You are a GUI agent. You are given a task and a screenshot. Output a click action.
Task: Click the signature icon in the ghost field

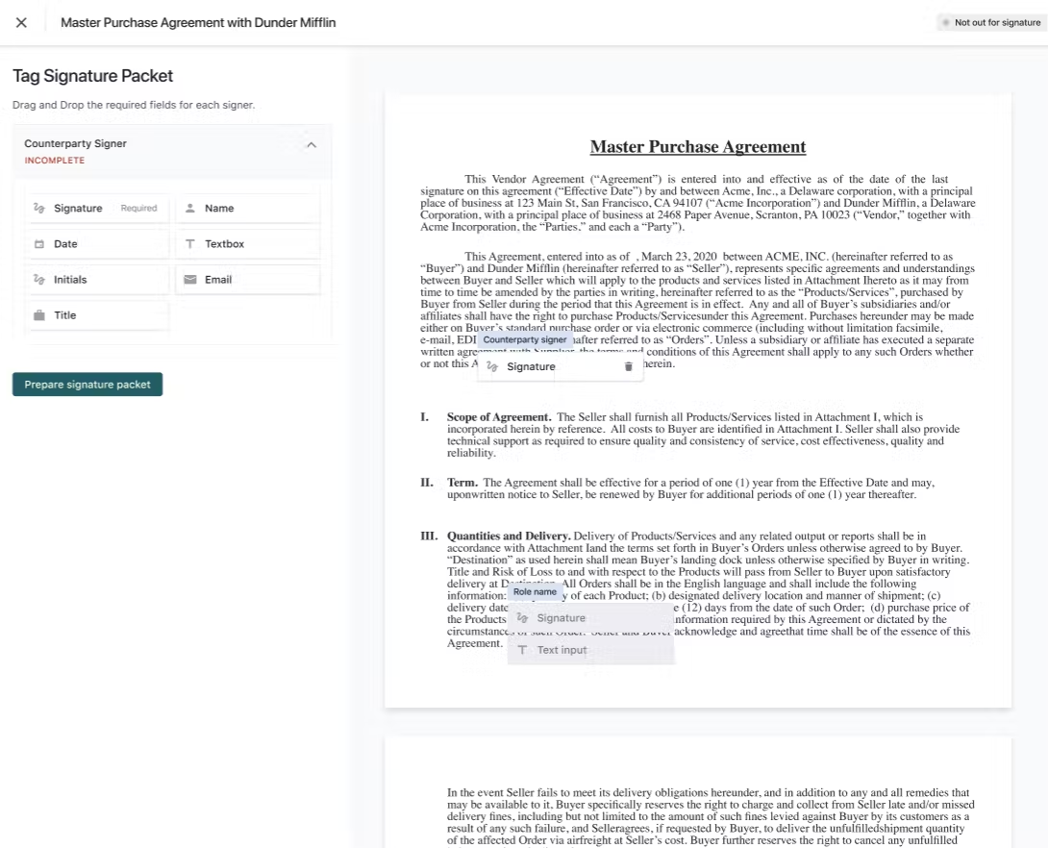point(523,618)
